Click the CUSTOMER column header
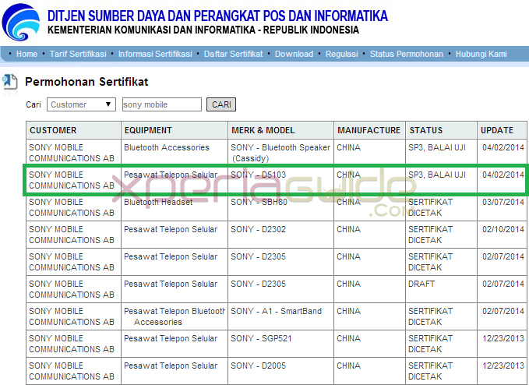The height and width of the screenshot is (385, 529). point(73,130)
